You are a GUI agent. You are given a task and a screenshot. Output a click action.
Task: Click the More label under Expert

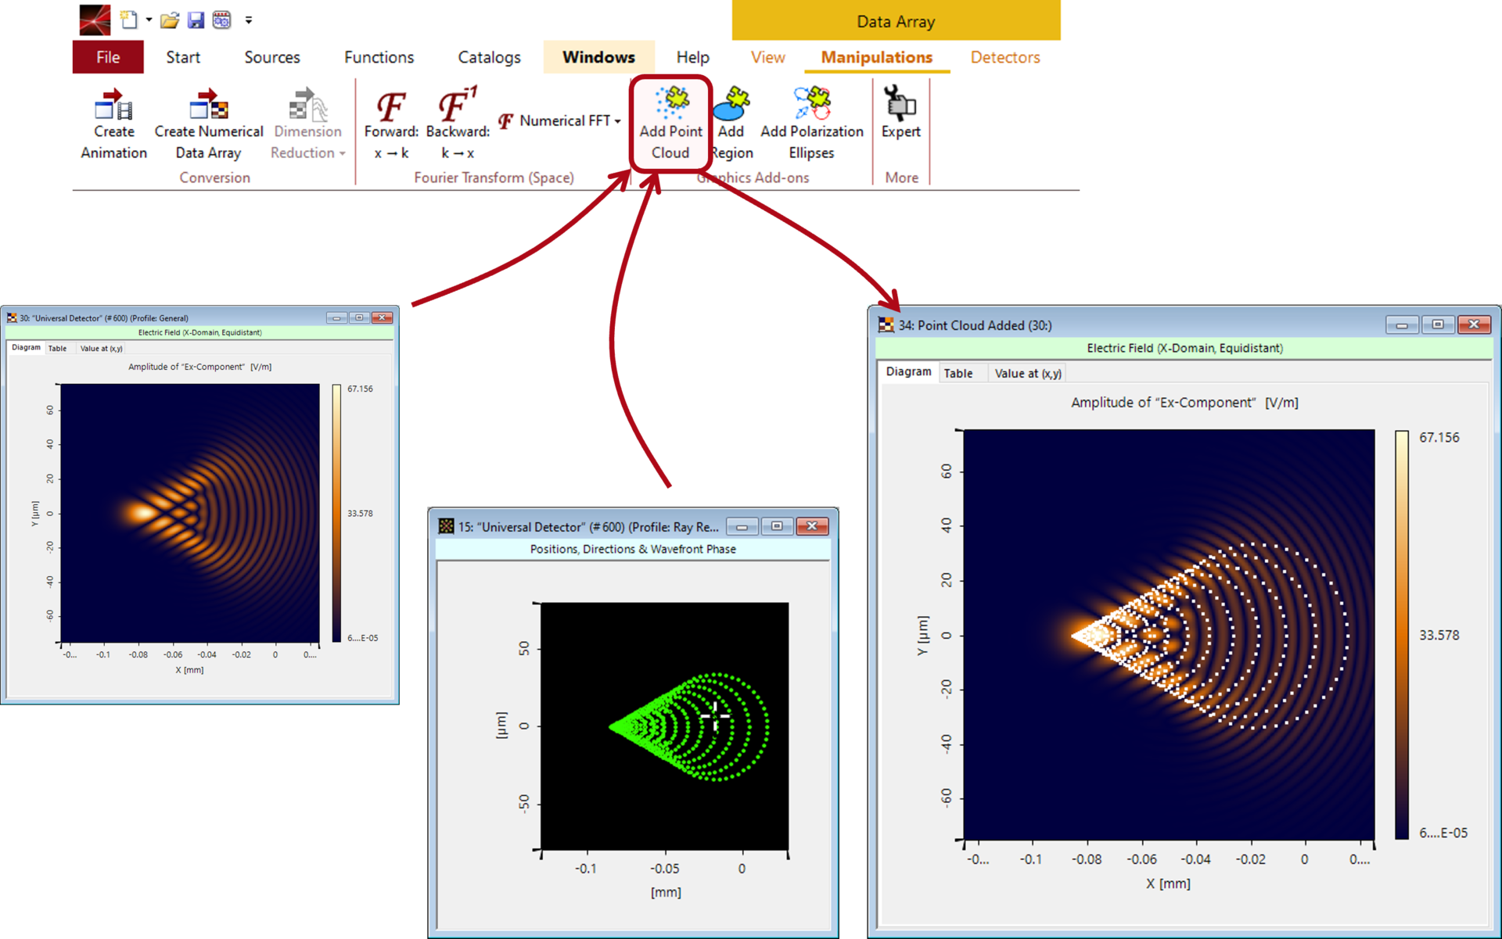(x=900, y=177)
